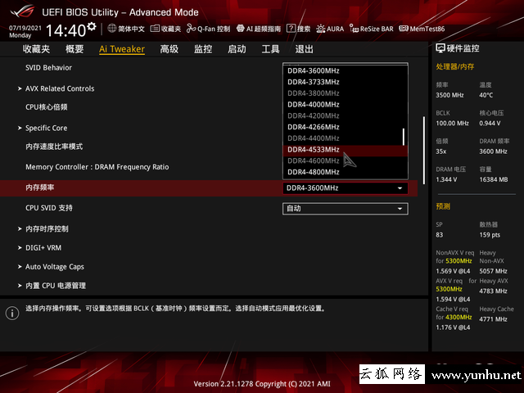Open Q-Fan 控制 fan icon
The height and width of the screenshot is (393, 524).
click(191, 29)
